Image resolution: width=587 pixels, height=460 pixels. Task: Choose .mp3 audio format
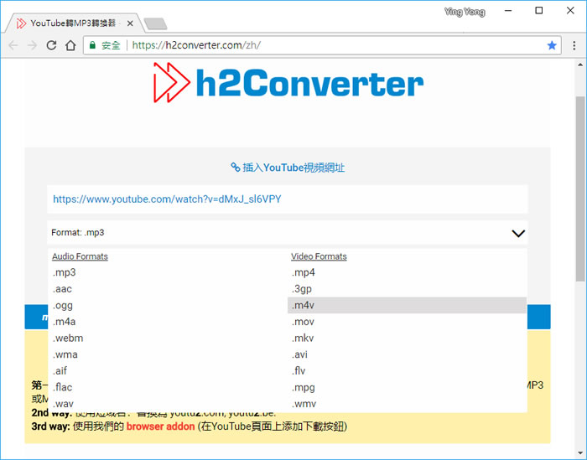tap(168, 272)
